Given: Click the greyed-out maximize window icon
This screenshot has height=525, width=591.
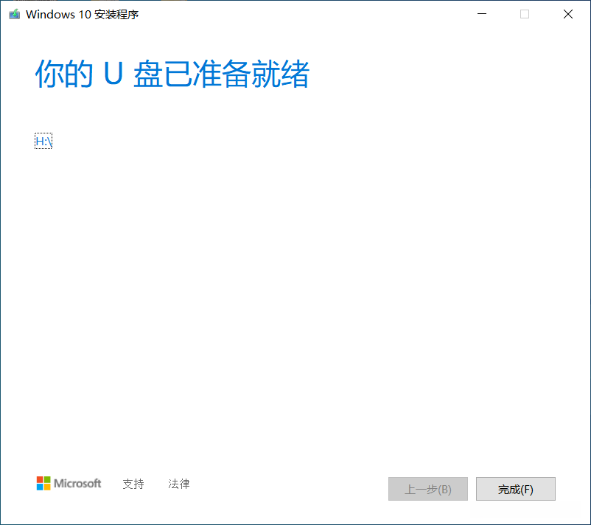Looking at the screenshot, I should 524,14.
